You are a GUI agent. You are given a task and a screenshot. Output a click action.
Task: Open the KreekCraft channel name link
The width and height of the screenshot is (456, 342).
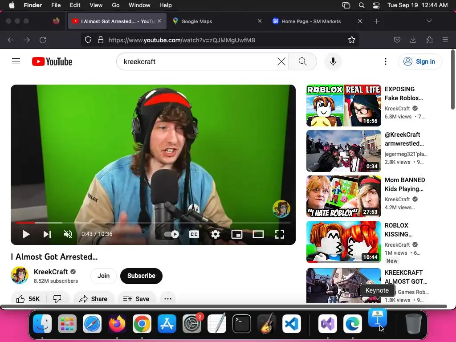51,272
